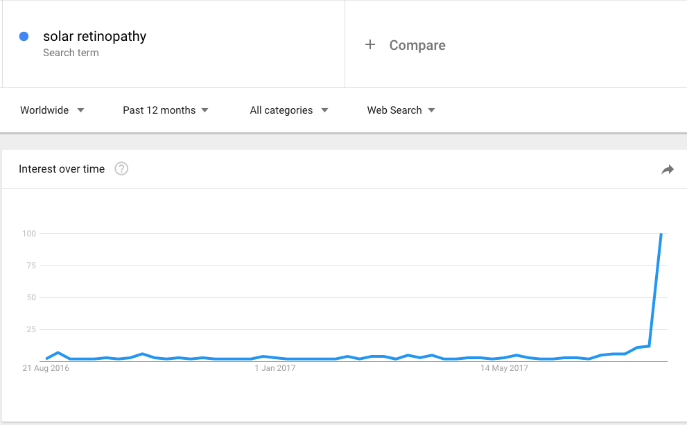This screenshot has width=687, height=425.
Task: Click the 21 Aug 2016 axis label
Action: click(46, 368)
